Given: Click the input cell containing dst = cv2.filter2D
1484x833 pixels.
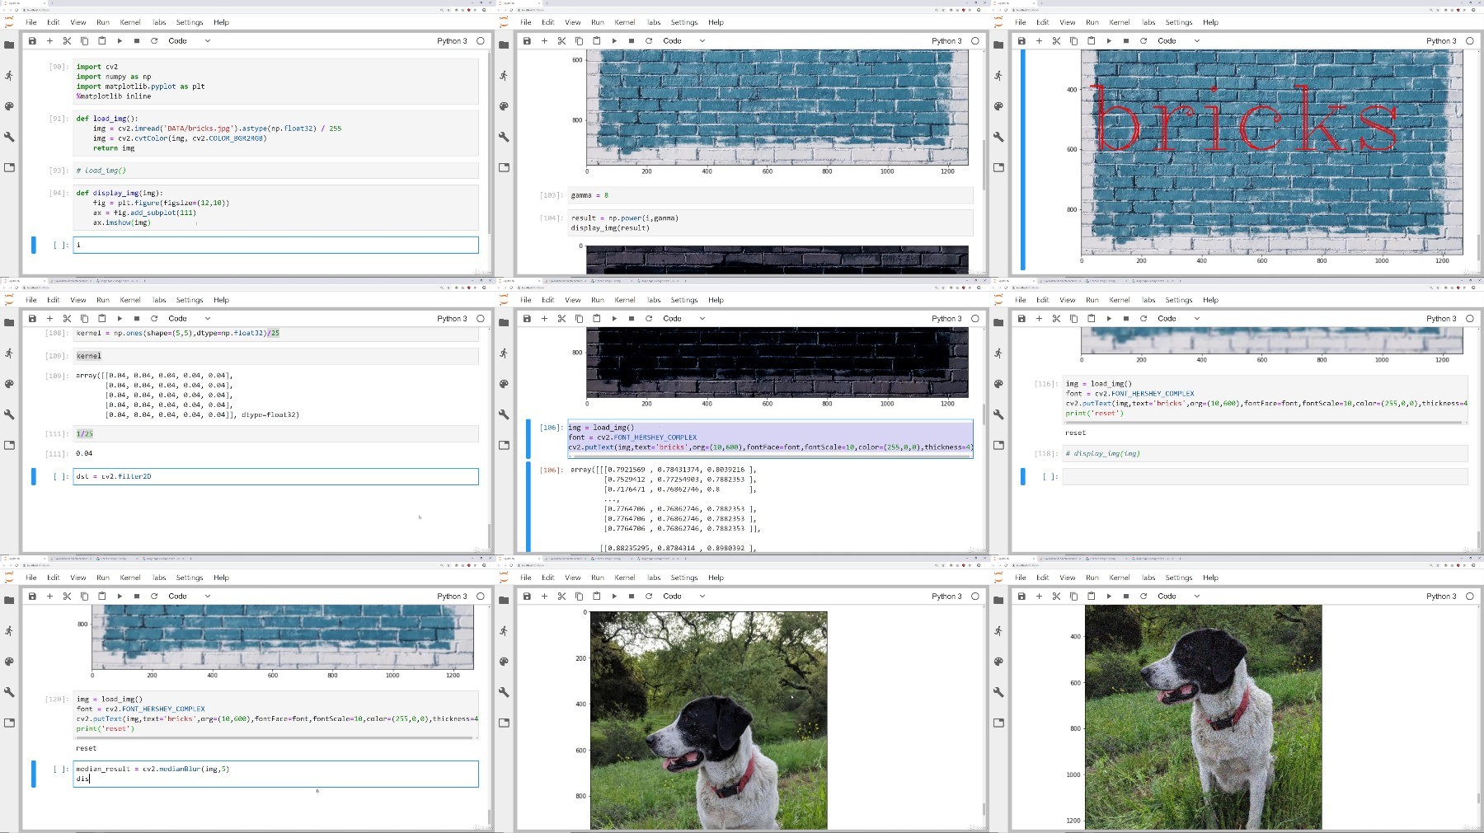Looking at the screenshot, I should click(x=275, y=476).
